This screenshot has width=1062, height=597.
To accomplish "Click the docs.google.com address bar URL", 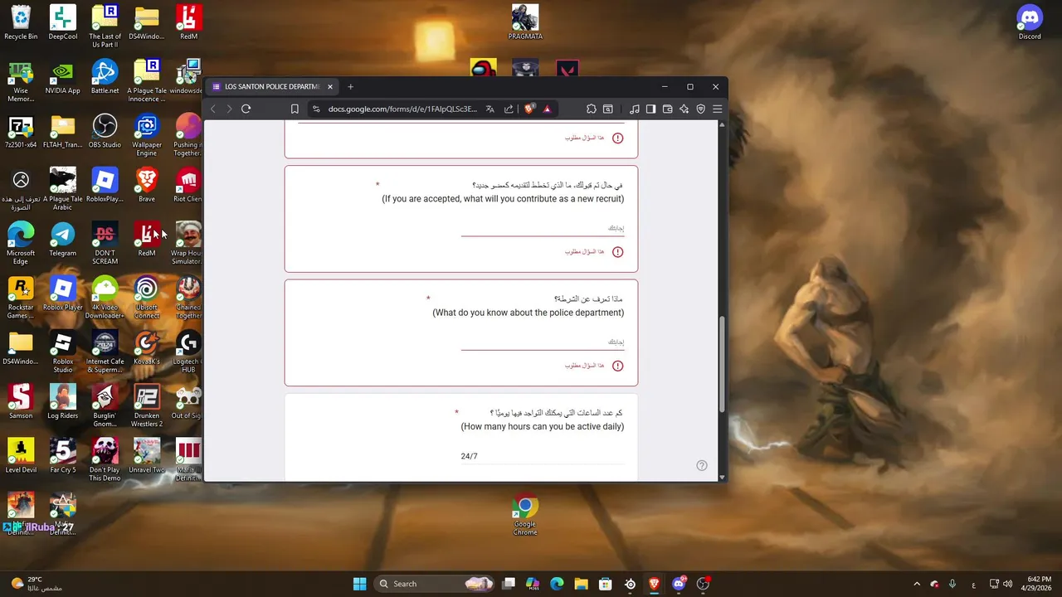I will pos(402,109).
